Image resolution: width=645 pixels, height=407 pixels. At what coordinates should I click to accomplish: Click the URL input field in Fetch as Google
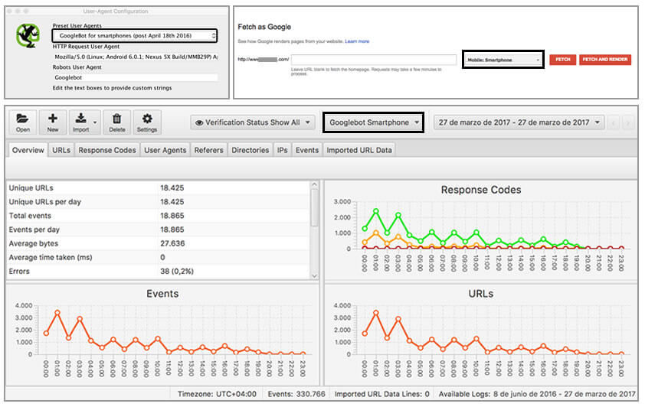pyautogui.click(x=374, y=60)
